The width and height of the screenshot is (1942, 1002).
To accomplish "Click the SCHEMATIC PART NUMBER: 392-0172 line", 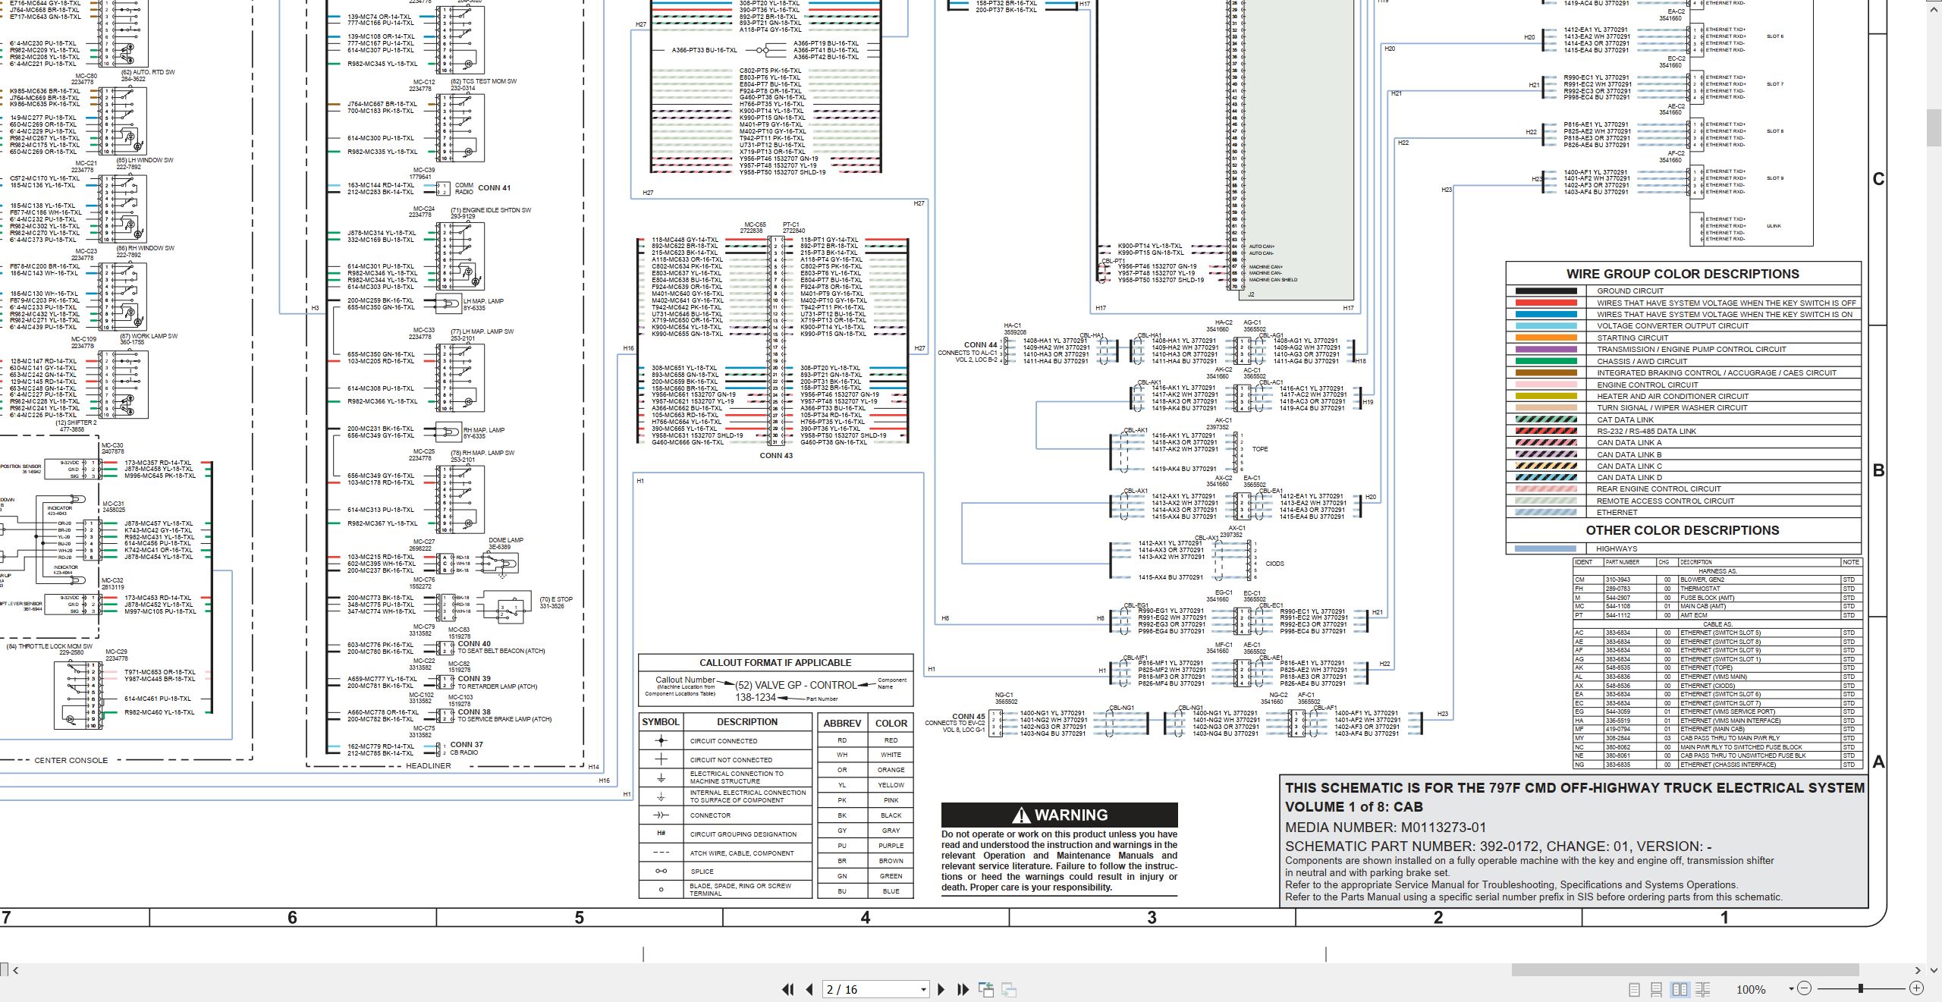I will tap(1498, 847).
